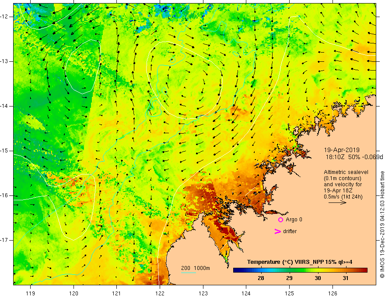Click longitude axis label '126'
385x298 pixels.
pos(332,293)
